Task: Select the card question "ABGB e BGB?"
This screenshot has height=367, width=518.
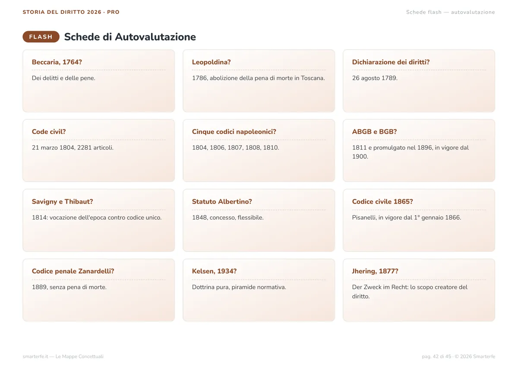Action: point(375,132)
